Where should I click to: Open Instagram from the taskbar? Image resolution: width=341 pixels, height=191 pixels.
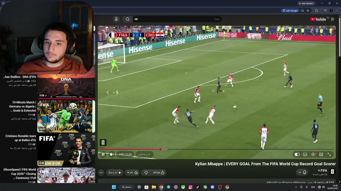coord(190,187)
